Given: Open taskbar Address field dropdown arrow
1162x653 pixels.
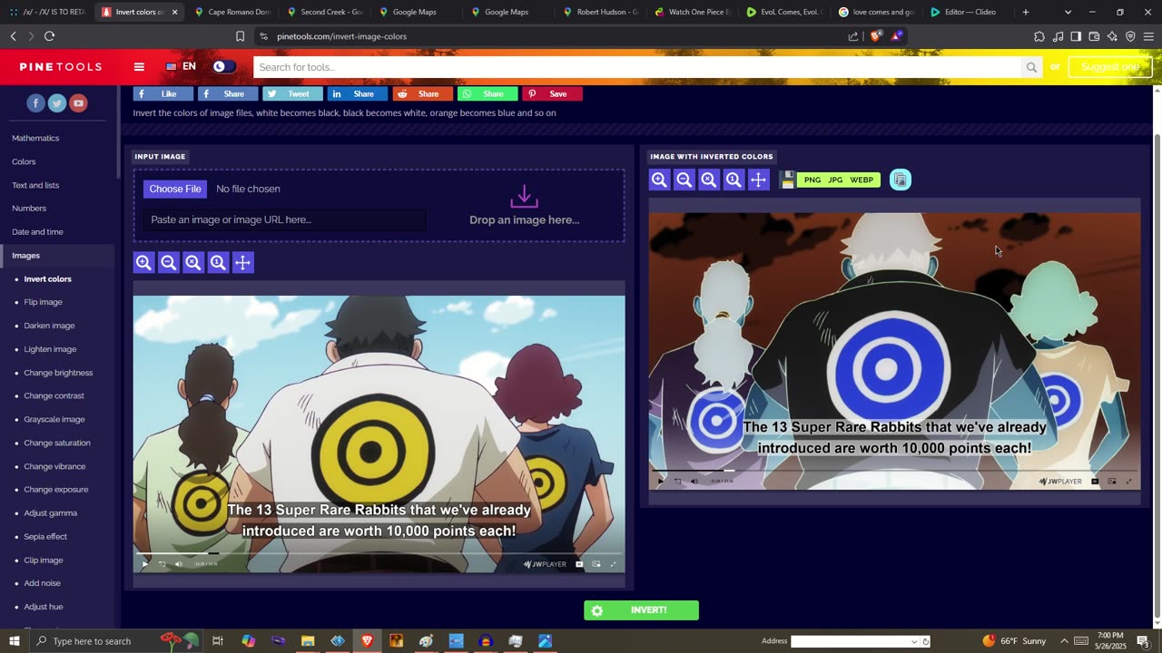Looking at the screenshot, I should pyautogui.click(x=914, y=641).
